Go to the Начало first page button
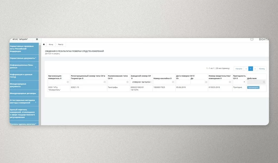 (239, 69)
